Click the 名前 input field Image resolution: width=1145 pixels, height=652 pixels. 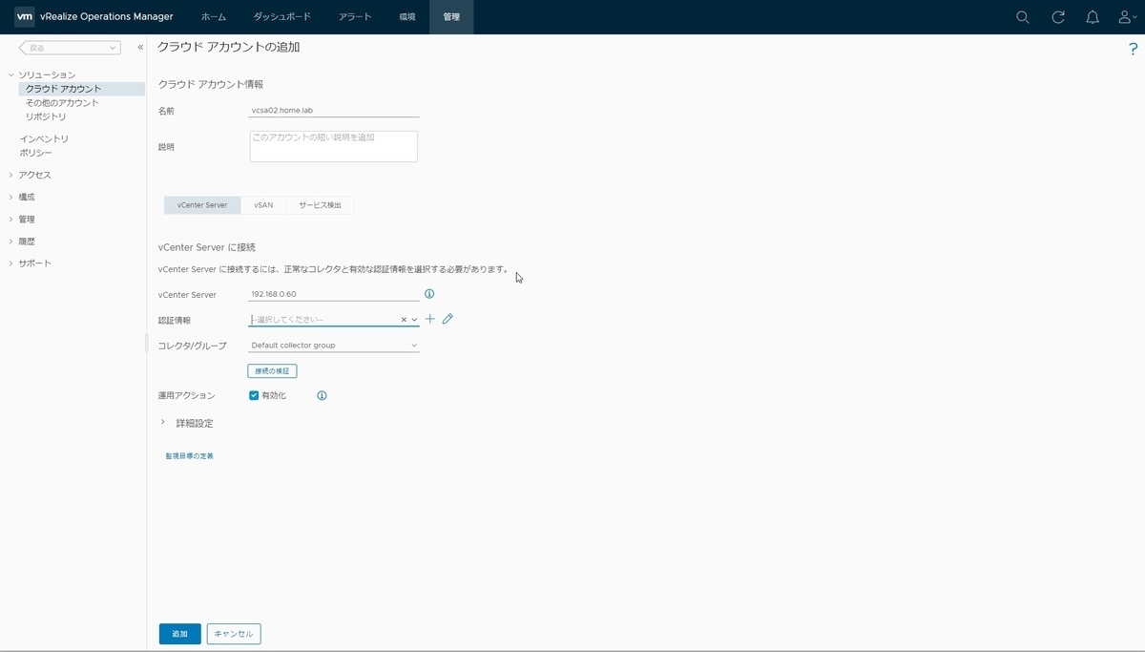(333, 110)
